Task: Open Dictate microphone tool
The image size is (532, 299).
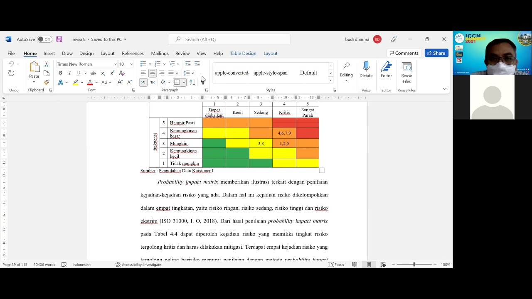Action: point(366,70)
